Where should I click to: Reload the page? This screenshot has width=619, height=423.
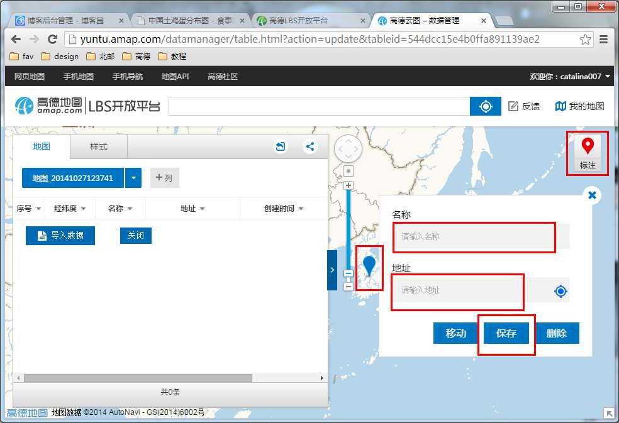coord(52,39)
